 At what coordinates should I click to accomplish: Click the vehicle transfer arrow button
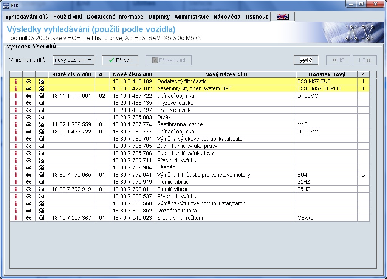pos(306,60)
